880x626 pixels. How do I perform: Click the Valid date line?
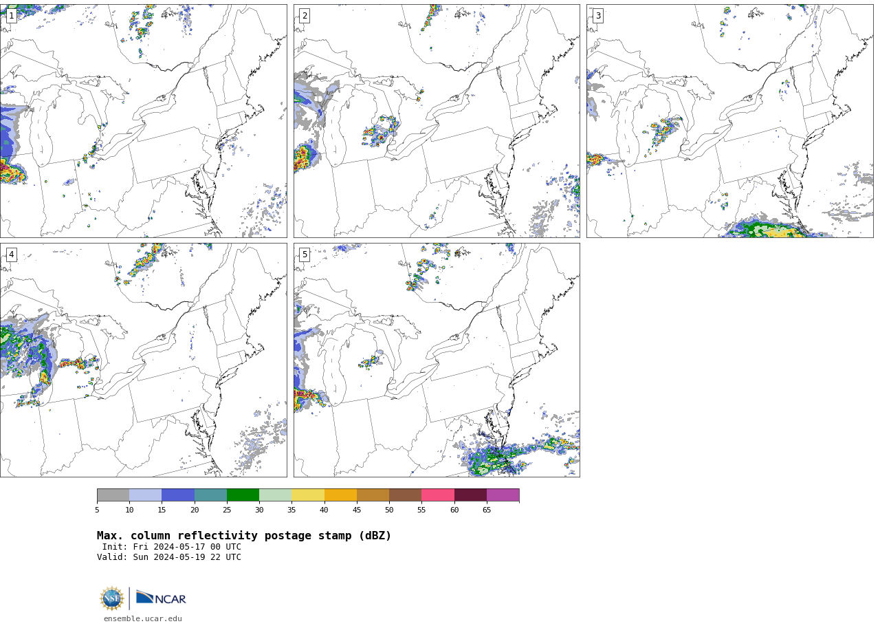pyautogui.click(x=169, y=557)
